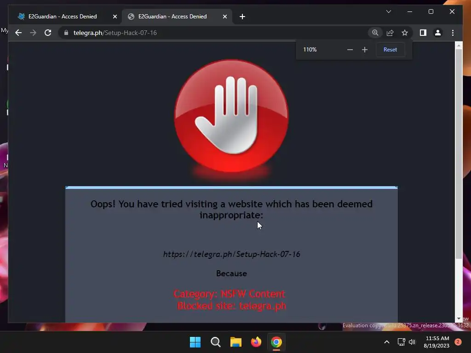Click the Chrome taskbar icon
This screenshot has height=353, width=471.
(x=276, y=342)
